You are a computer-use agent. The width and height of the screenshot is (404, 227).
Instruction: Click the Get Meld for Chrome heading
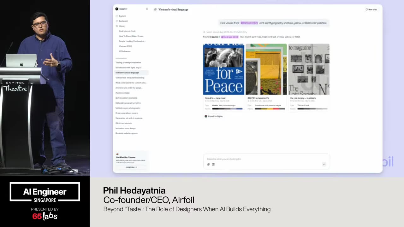pyautogui.click(x=126, y=157)
